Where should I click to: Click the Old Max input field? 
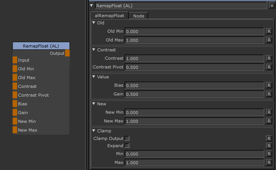tap(194, 40)
